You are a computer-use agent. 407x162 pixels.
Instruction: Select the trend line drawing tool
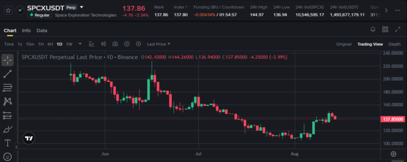(7, 74)
